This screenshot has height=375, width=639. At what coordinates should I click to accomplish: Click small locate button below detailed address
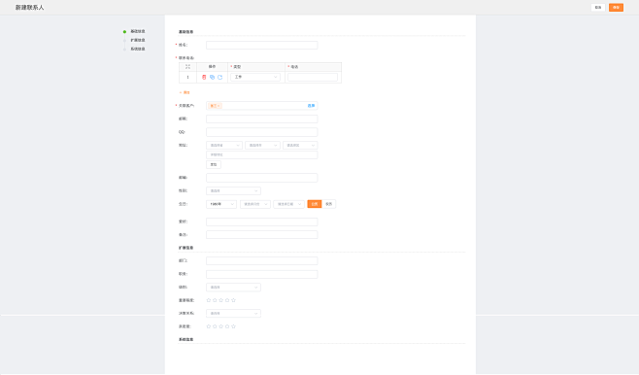click(x=214, y=165)
